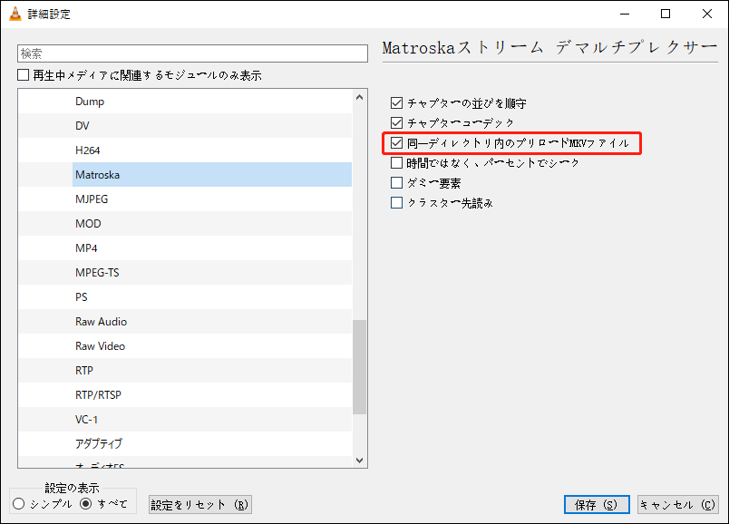
Task: Maximize the 詳細設定 window
Action: coord(666,14)
